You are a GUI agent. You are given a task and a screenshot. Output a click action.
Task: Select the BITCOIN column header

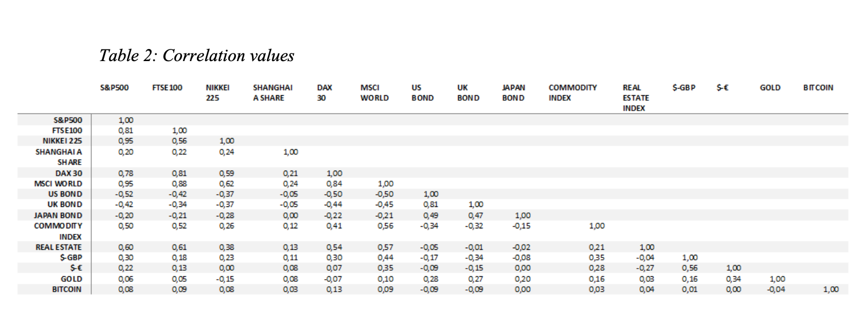click(x=818, y=88)
